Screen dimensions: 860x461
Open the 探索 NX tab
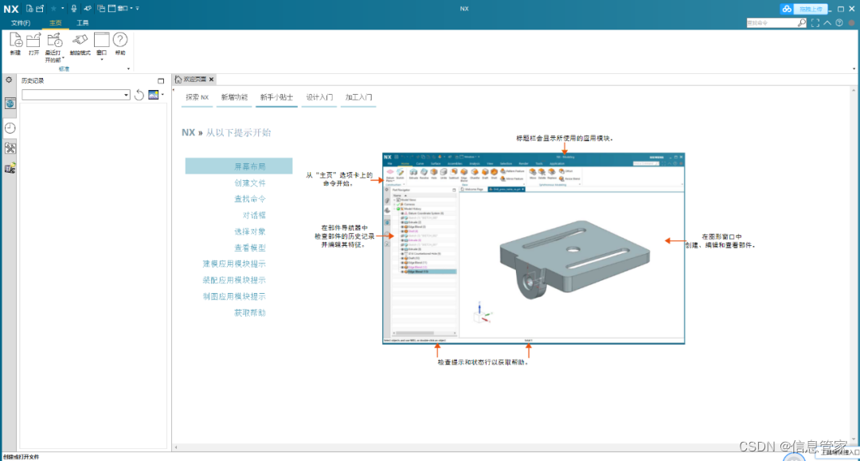(x=197, y=97)
